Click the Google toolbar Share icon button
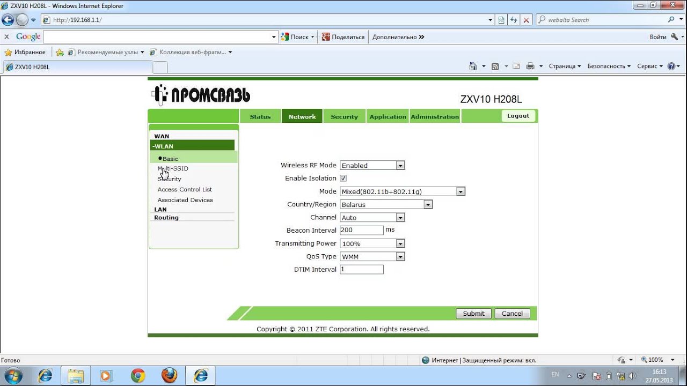 tap(343, 37)
